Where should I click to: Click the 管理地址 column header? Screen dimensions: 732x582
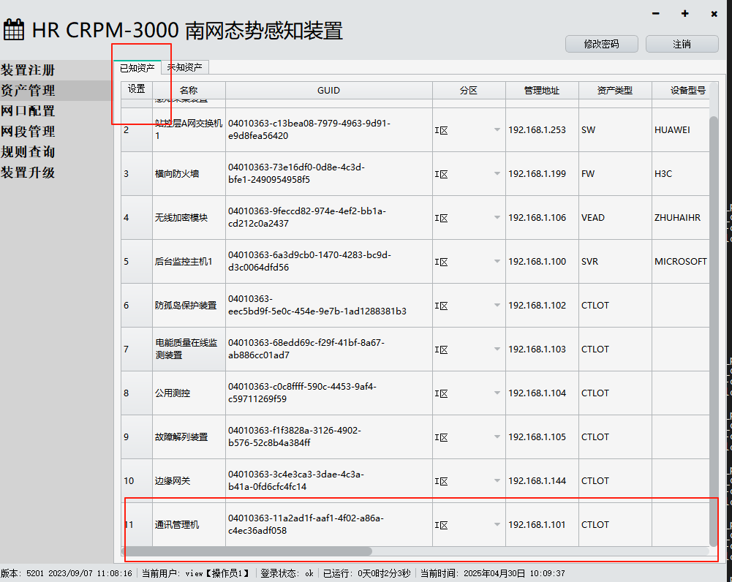coord(541,91)
